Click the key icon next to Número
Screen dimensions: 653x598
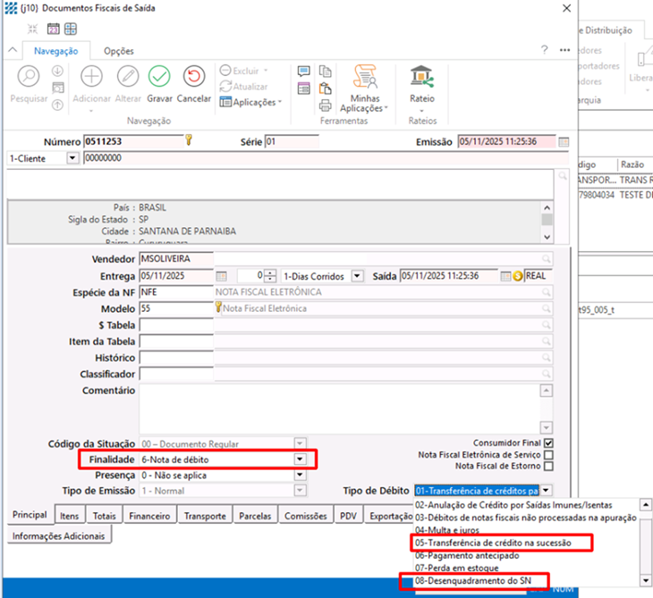coord(189,140)
